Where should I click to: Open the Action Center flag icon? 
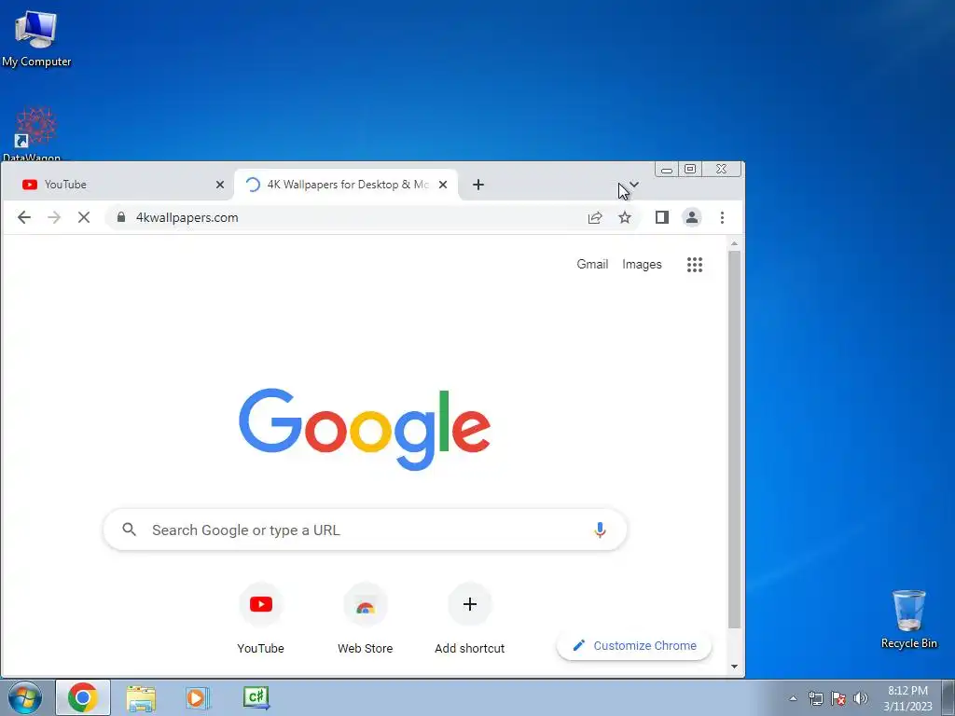[x=838, y=698]
